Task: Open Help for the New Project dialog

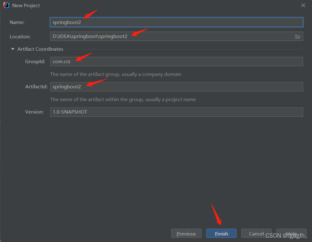Action: 291,233
